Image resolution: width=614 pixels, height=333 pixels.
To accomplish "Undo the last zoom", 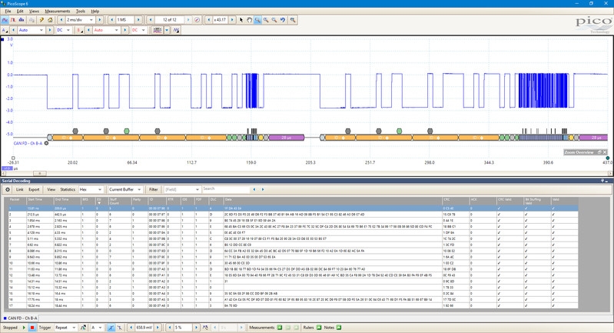I will [x=283, y=19].
